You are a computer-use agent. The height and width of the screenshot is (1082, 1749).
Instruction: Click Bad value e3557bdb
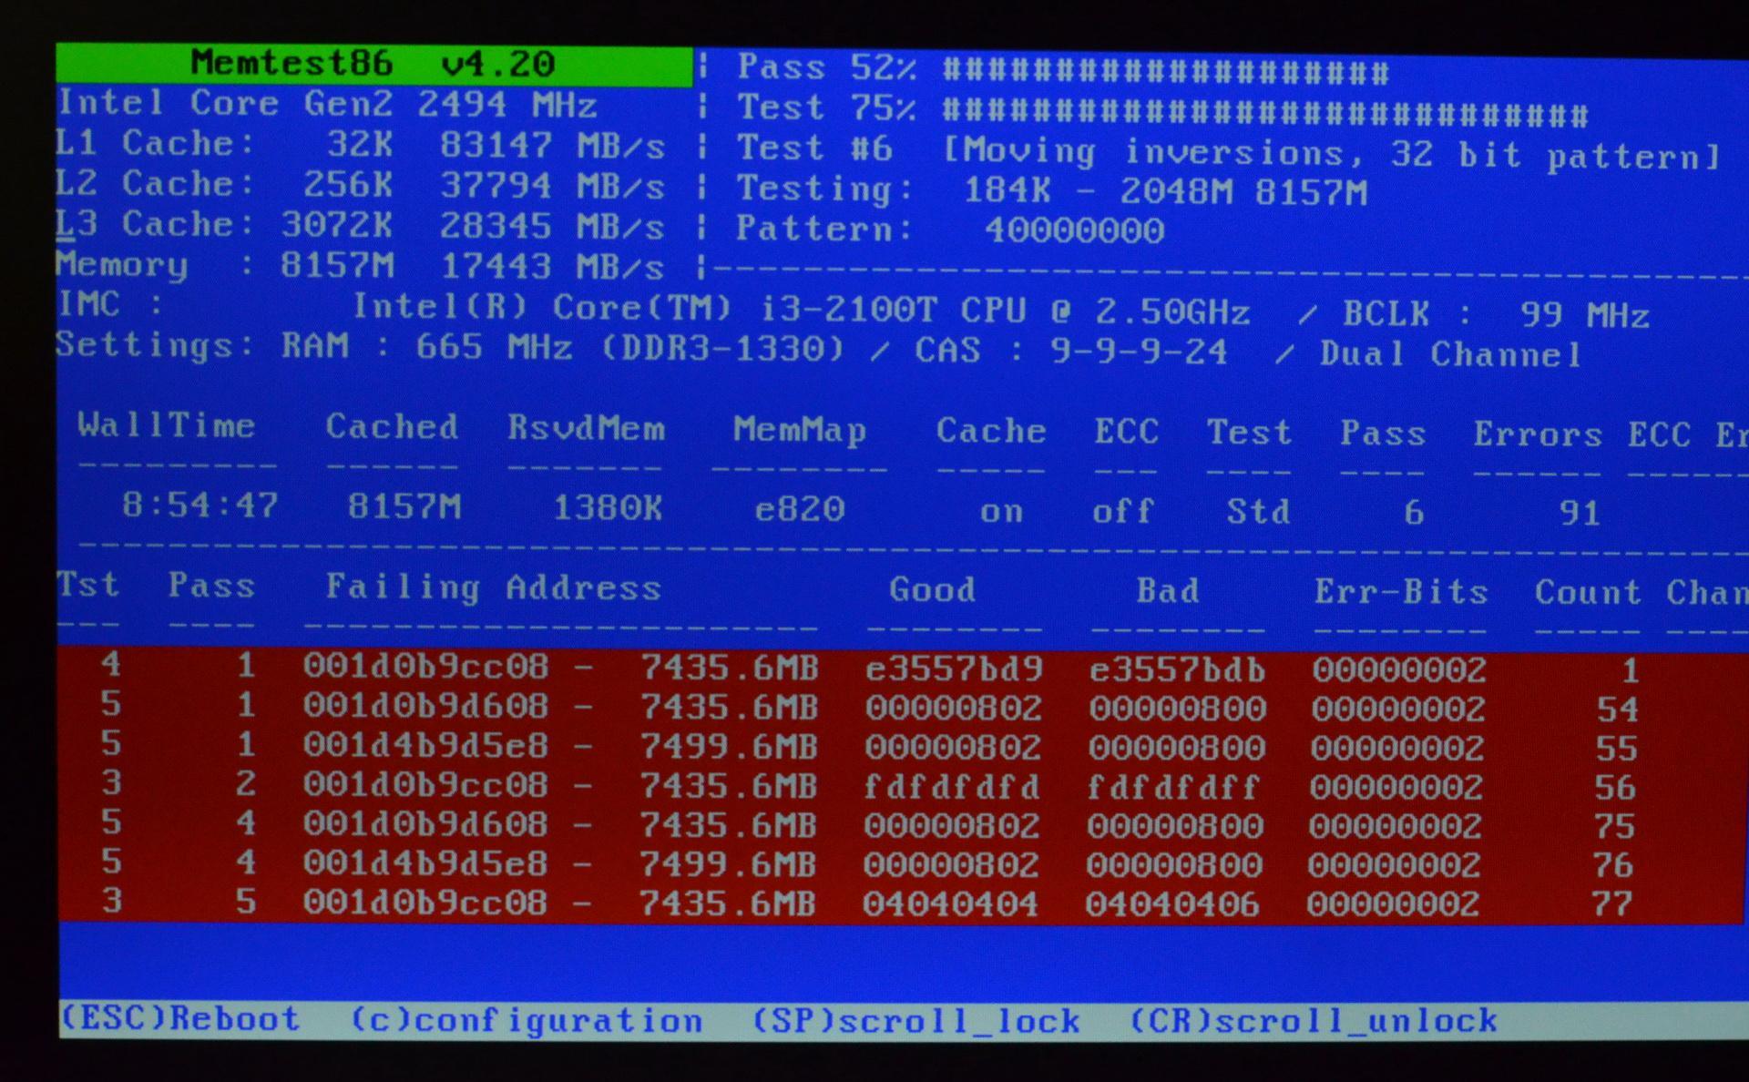pyautogui.click(x=1177, y=670)
